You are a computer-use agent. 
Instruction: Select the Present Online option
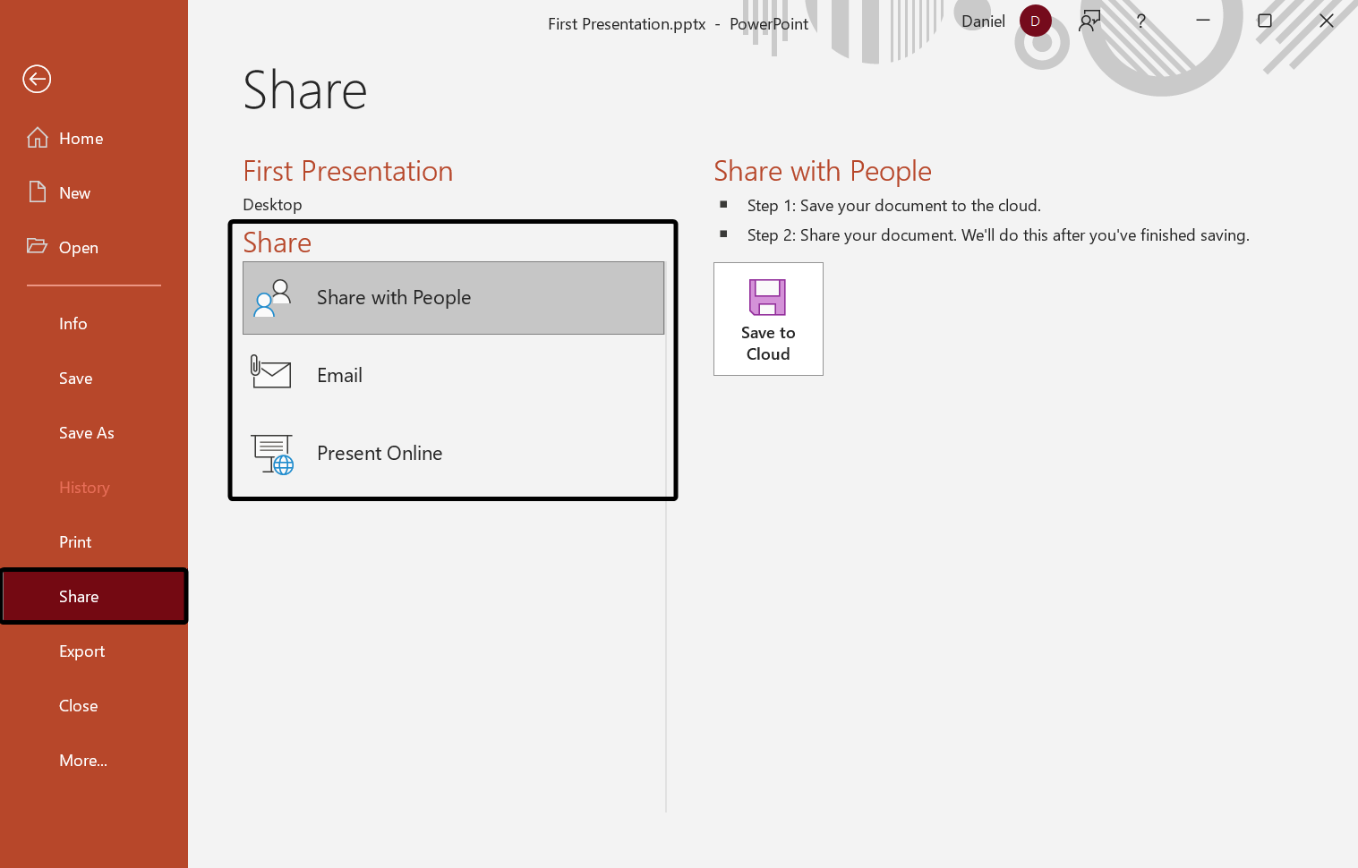380,454
